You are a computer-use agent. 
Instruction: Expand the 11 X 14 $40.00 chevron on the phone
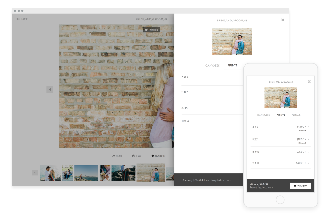click(x=308, y=163)
